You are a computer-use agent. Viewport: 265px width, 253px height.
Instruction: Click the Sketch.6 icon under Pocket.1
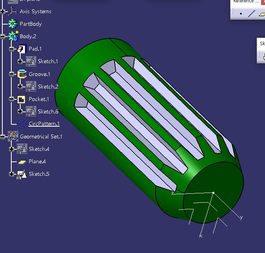pos(31,111)
